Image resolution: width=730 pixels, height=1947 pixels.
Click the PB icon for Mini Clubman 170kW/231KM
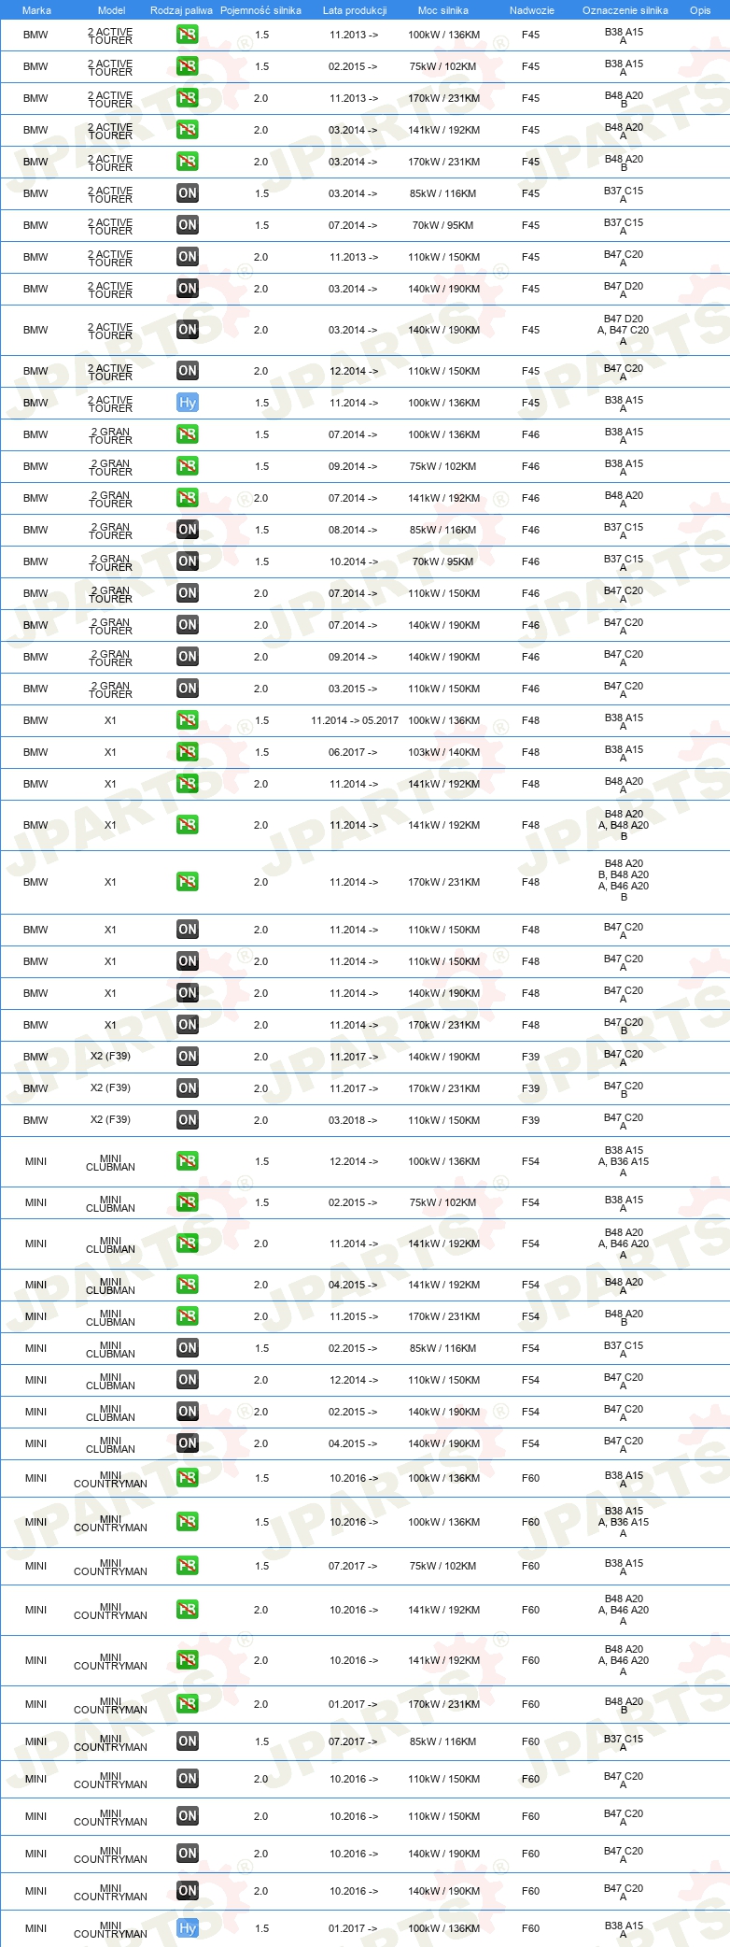coord(188,1316)
